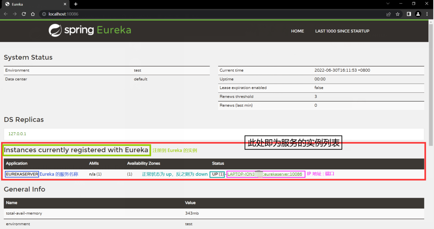Viewport: 434px width, 229px height.
Task: Go back to the previous page
Action: pos(6,14)
